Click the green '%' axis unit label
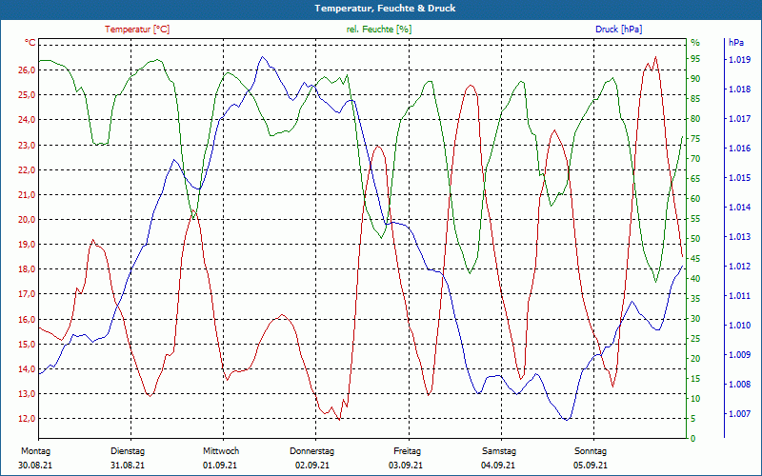The height and width of the screenshot is (476, 762). coord(695,43)
